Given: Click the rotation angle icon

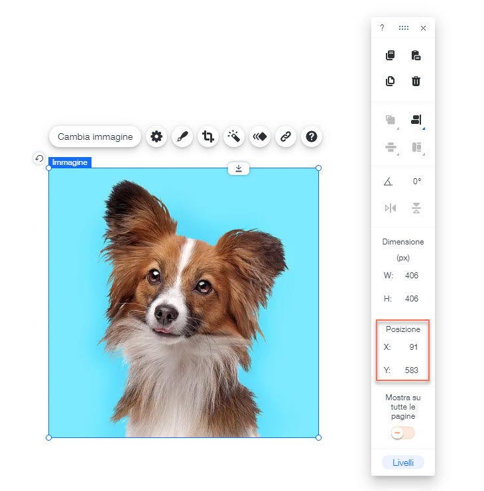Looking at the screenshot, I should (x=388, y=182).
